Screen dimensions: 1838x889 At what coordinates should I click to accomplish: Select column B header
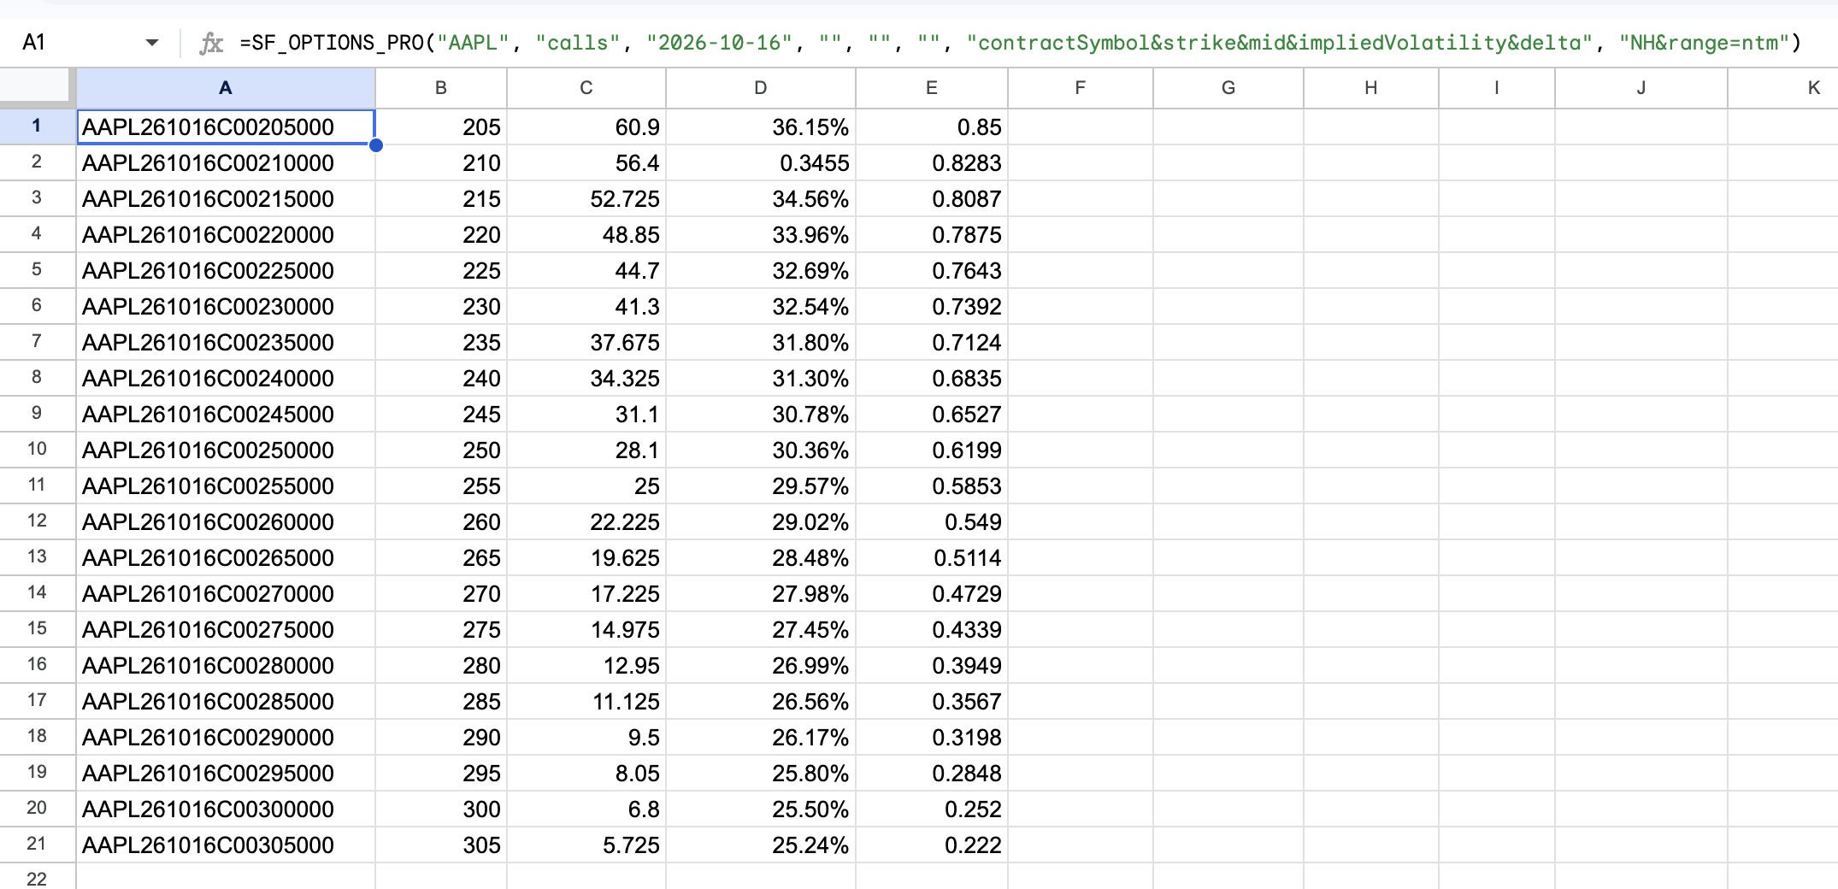point(441,87)
